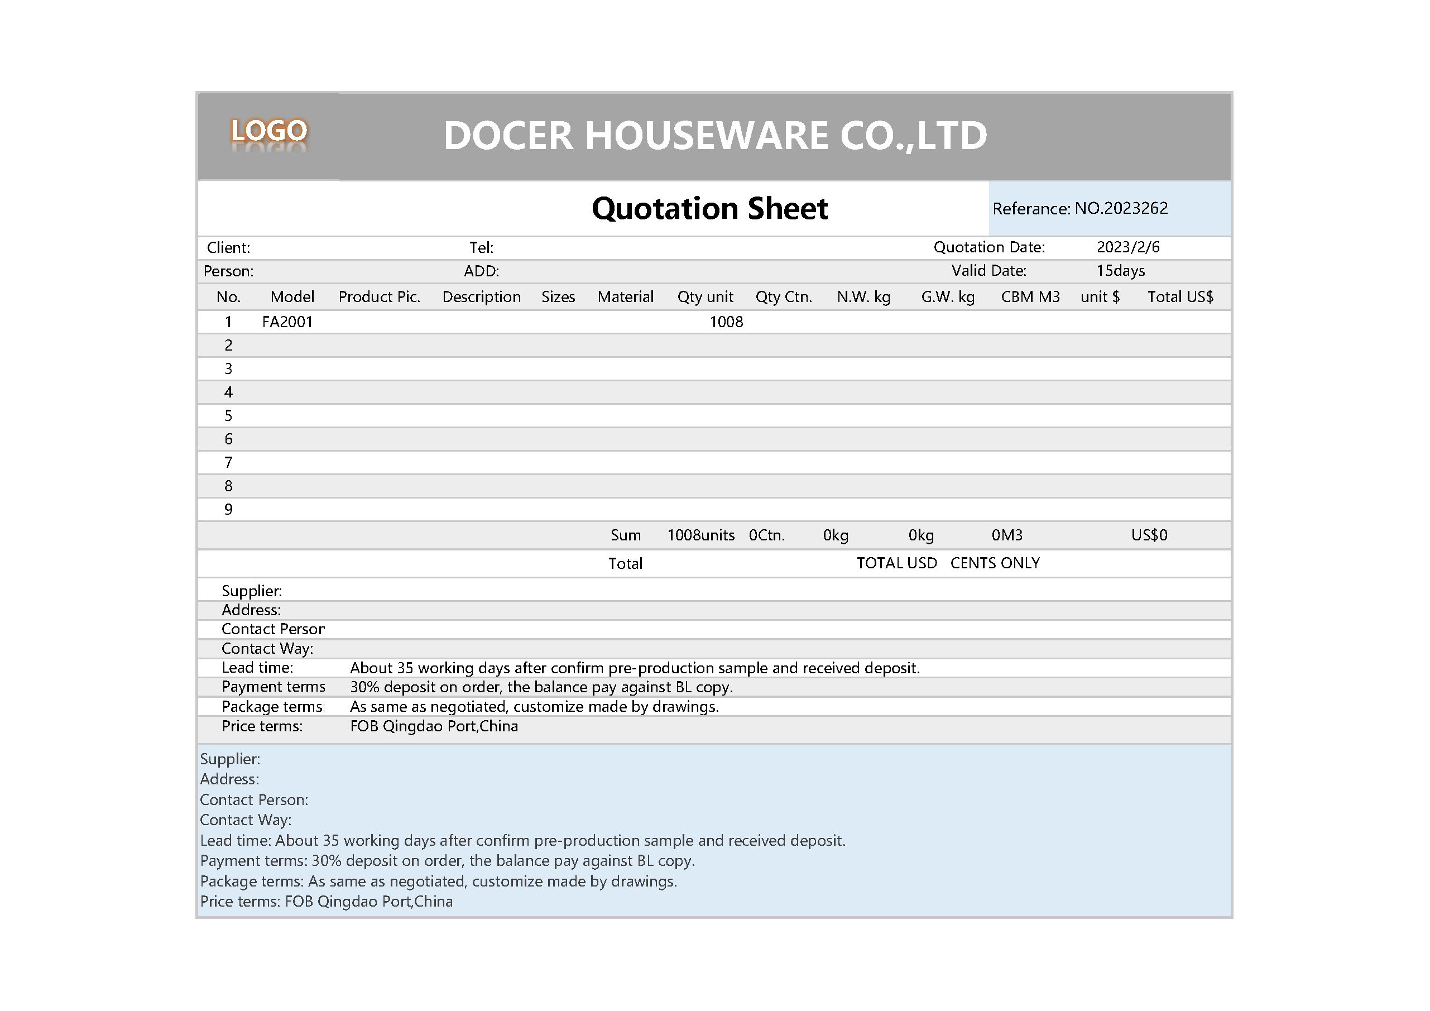Viewport: 1430px width, 1011px height.
Task: Click the Quotation Sheet title
Action: click(x=709, y=208)
